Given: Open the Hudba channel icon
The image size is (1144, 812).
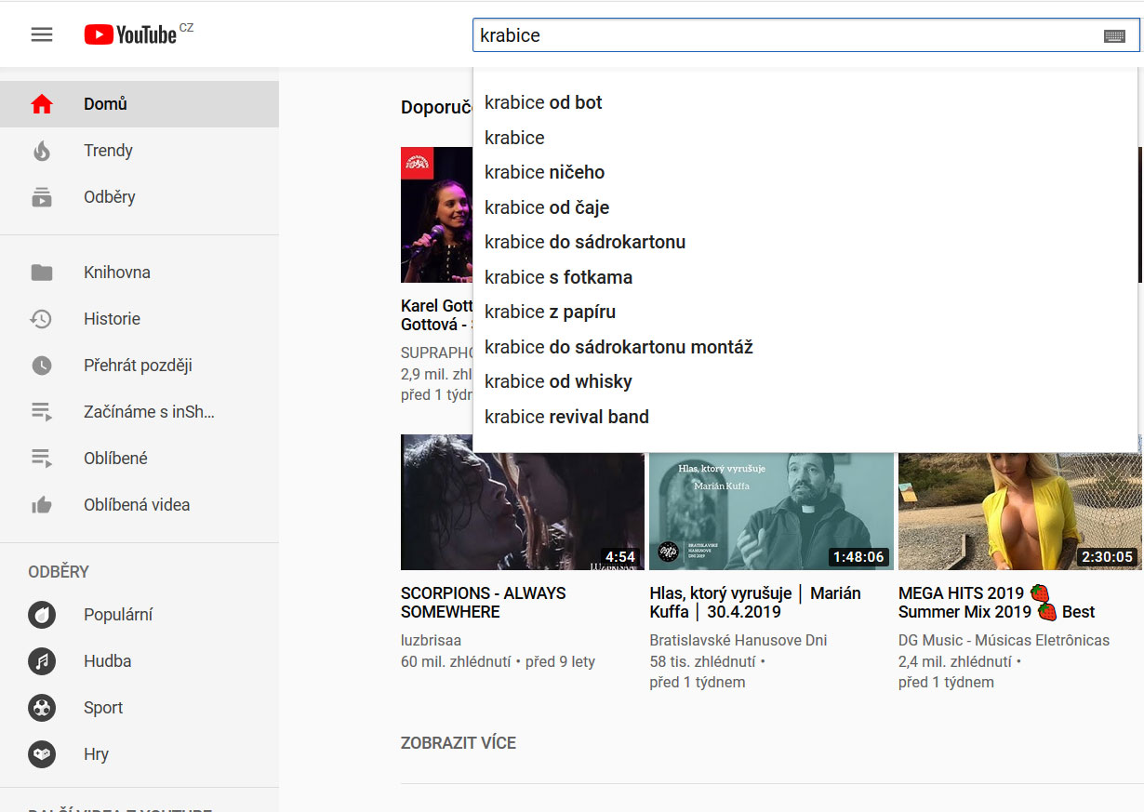Looking at the screenshot, I should pyautogui.click(x=42, y=661).
